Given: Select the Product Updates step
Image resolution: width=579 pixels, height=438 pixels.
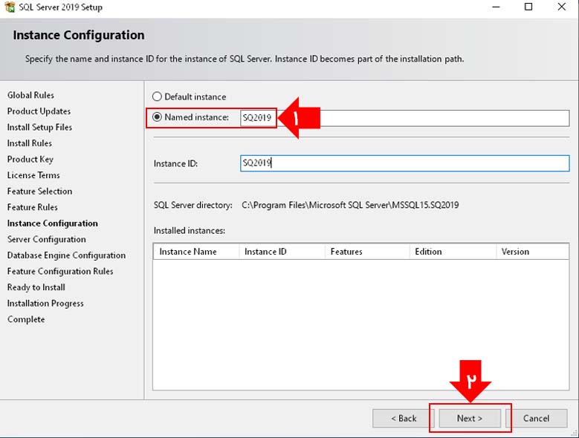Looking at the screenshot, I should pyautogui.click(x=39, y=111).
